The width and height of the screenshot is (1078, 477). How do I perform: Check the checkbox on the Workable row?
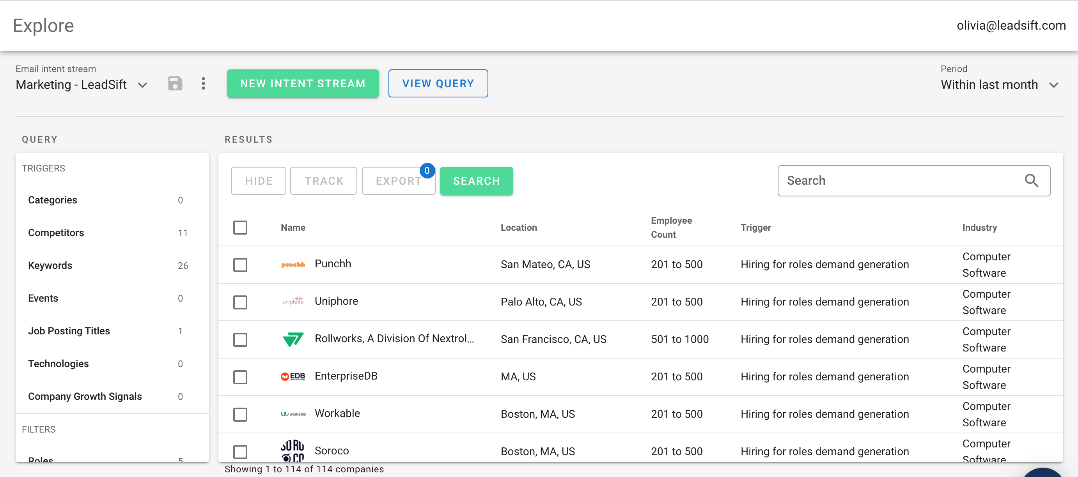click(x=240, y=414)
